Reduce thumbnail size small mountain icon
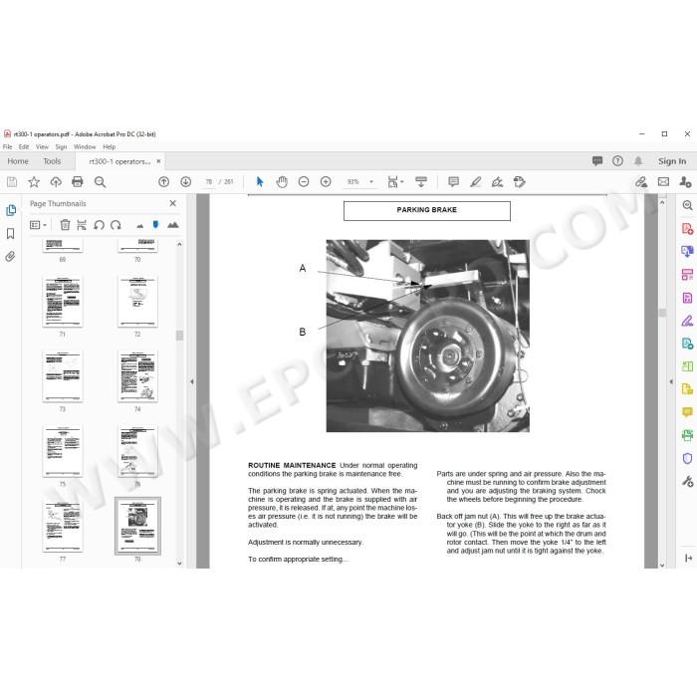 (x=140, y=226)
